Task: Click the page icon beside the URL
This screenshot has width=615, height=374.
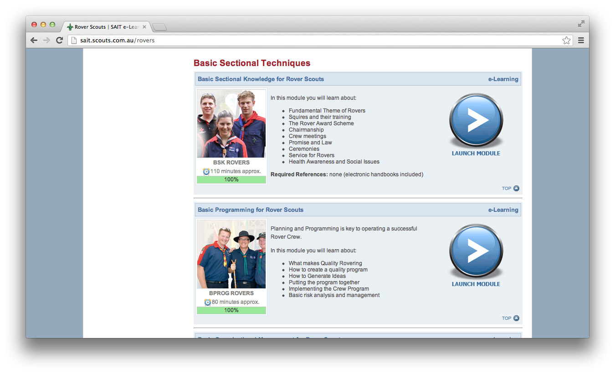Action: click(x=74, y=41)
